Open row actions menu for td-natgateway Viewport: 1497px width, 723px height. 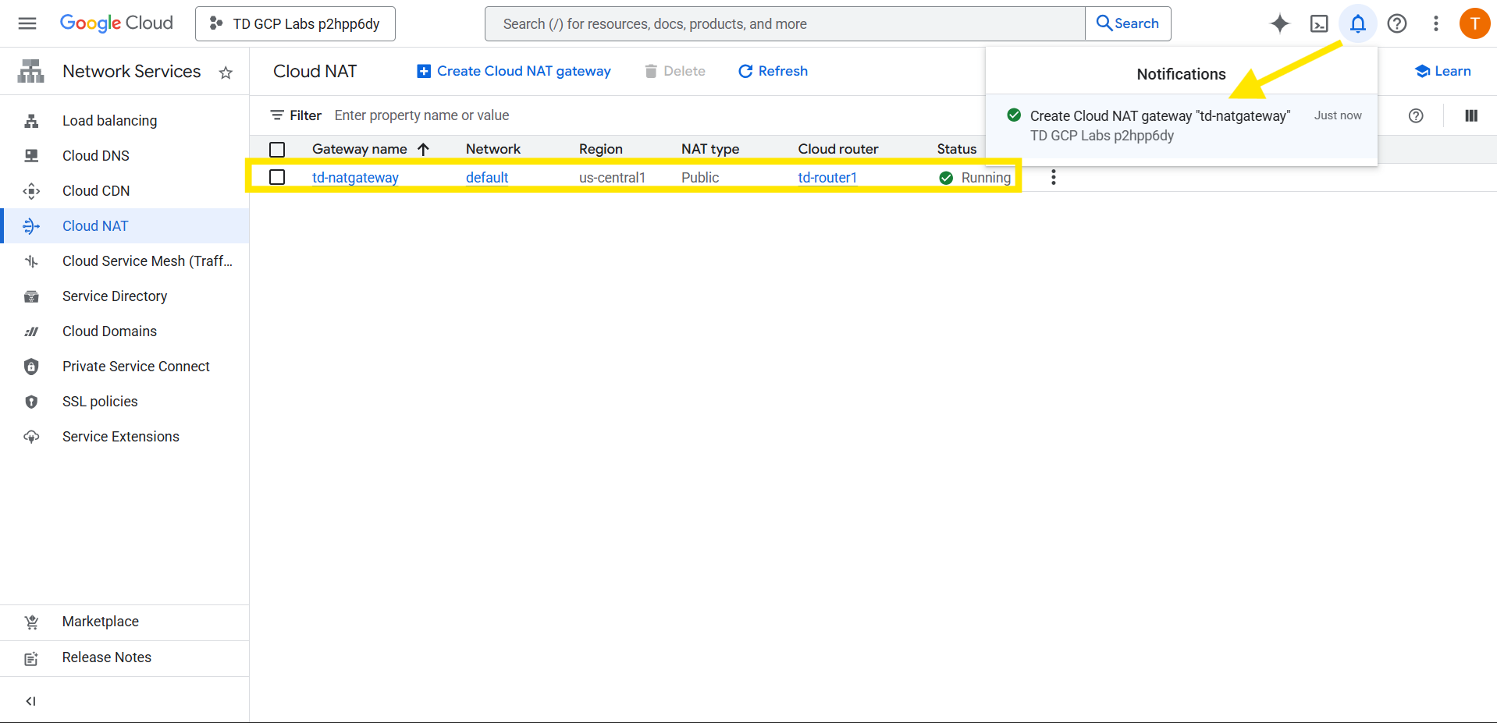[1053, 177]
